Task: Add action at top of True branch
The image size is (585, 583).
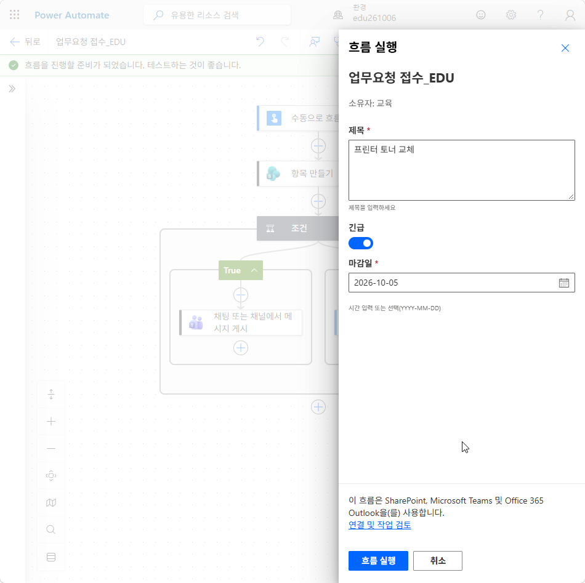Action: point(241,295)
